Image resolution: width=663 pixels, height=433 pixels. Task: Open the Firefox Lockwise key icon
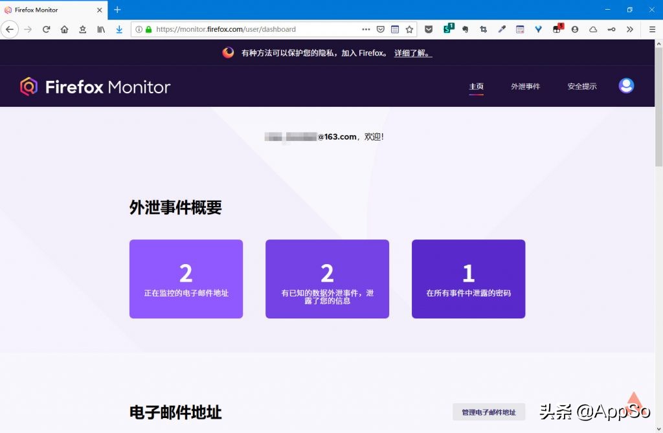610,29
